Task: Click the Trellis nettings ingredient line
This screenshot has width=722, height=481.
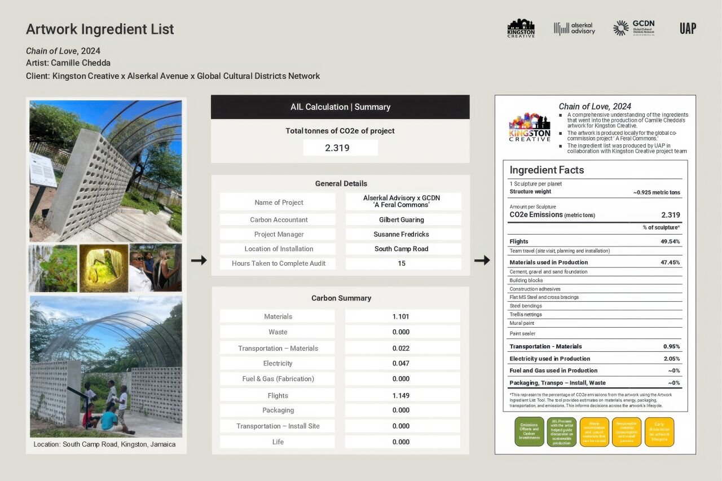Action: tap(526, 315)
